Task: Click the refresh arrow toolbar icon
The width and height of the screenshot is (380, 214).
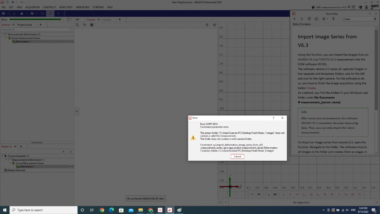Action: coord(59,14)
